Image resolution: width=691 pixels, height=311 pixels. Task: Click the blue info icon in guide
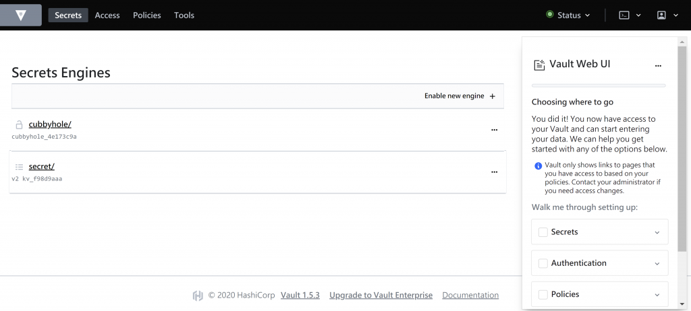538,166
